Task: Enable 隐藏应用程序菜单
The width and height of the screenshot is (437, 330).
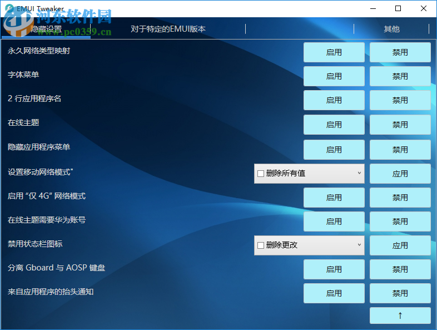Action: [x=334, y=150]
